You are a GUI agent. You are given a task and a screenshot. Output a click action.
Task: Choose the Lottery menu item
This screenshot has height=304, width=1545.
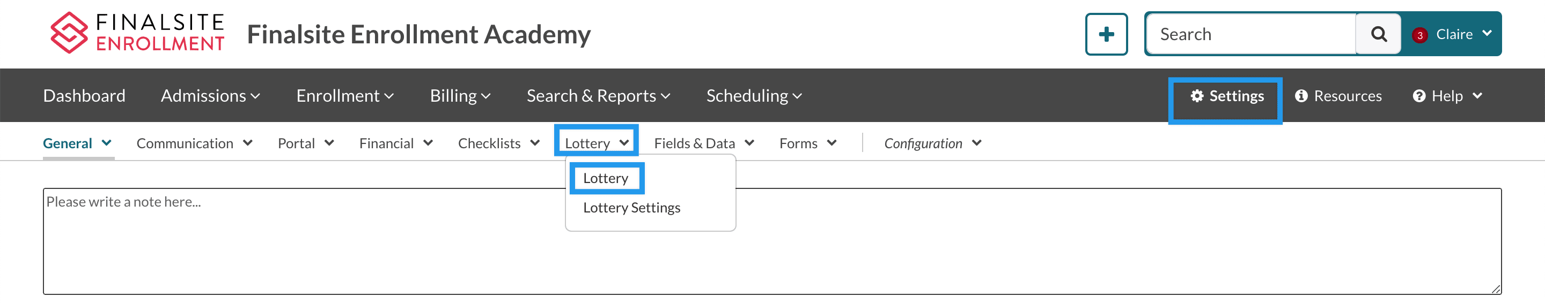605,178
